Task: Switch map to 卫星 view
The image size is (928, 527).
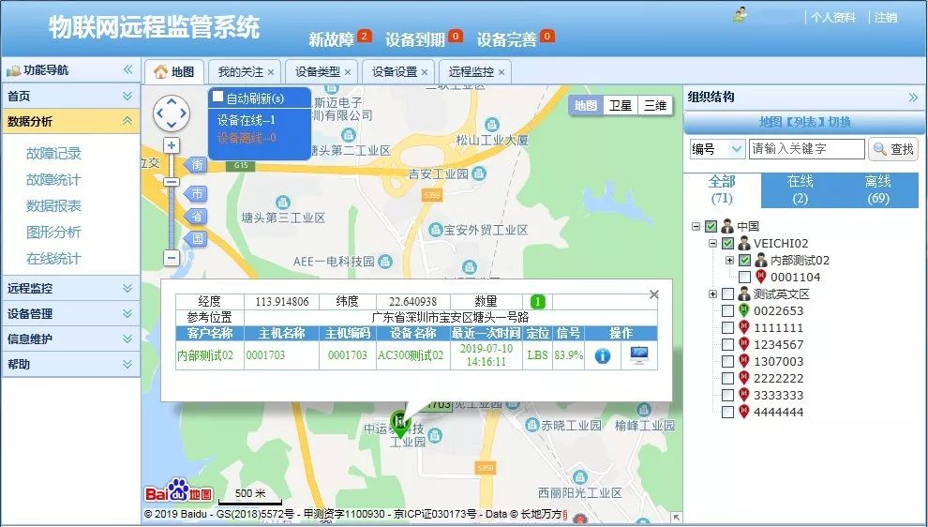Action: click(x=621, y=105)
